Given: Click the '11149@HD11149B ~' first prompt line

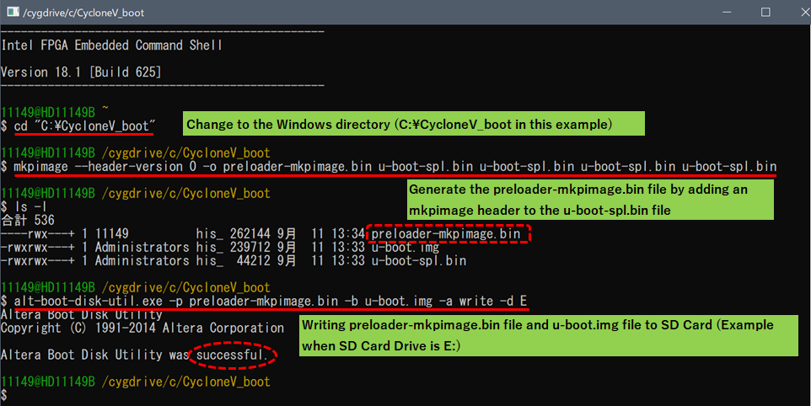Looking at the screenshot, I should tap(55, 112).
